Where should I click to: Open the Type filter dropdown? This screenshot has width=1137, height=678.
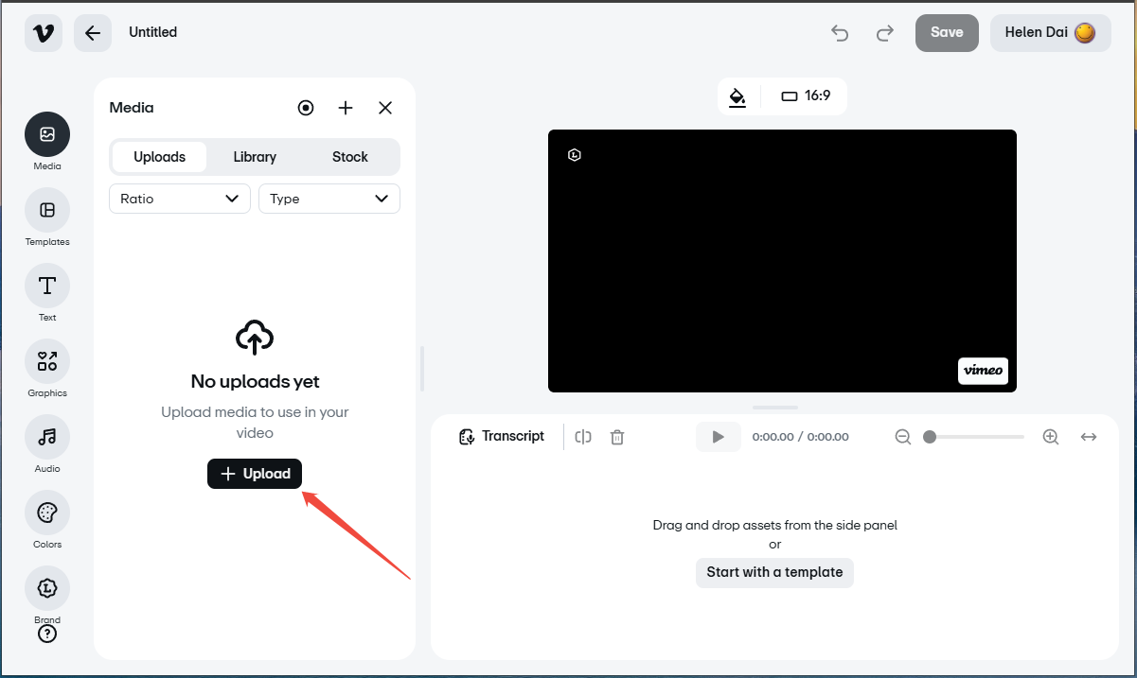click(x=329, y=199)
